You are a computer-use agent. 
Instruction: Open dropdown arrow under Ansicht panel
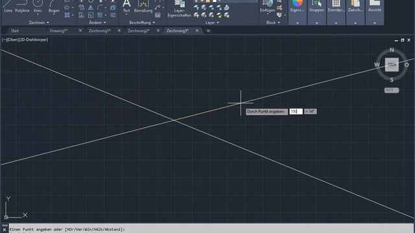click(375, 23)
